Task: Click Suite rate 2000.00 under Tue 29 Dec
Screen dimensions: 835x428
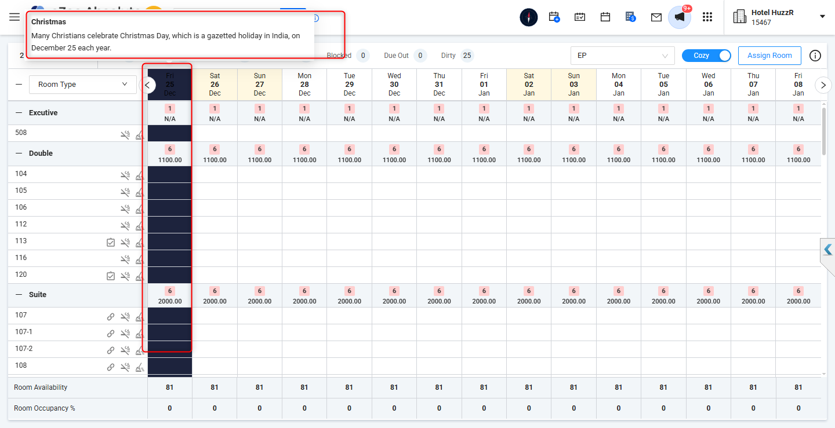Action: click(x=350, y=301)
